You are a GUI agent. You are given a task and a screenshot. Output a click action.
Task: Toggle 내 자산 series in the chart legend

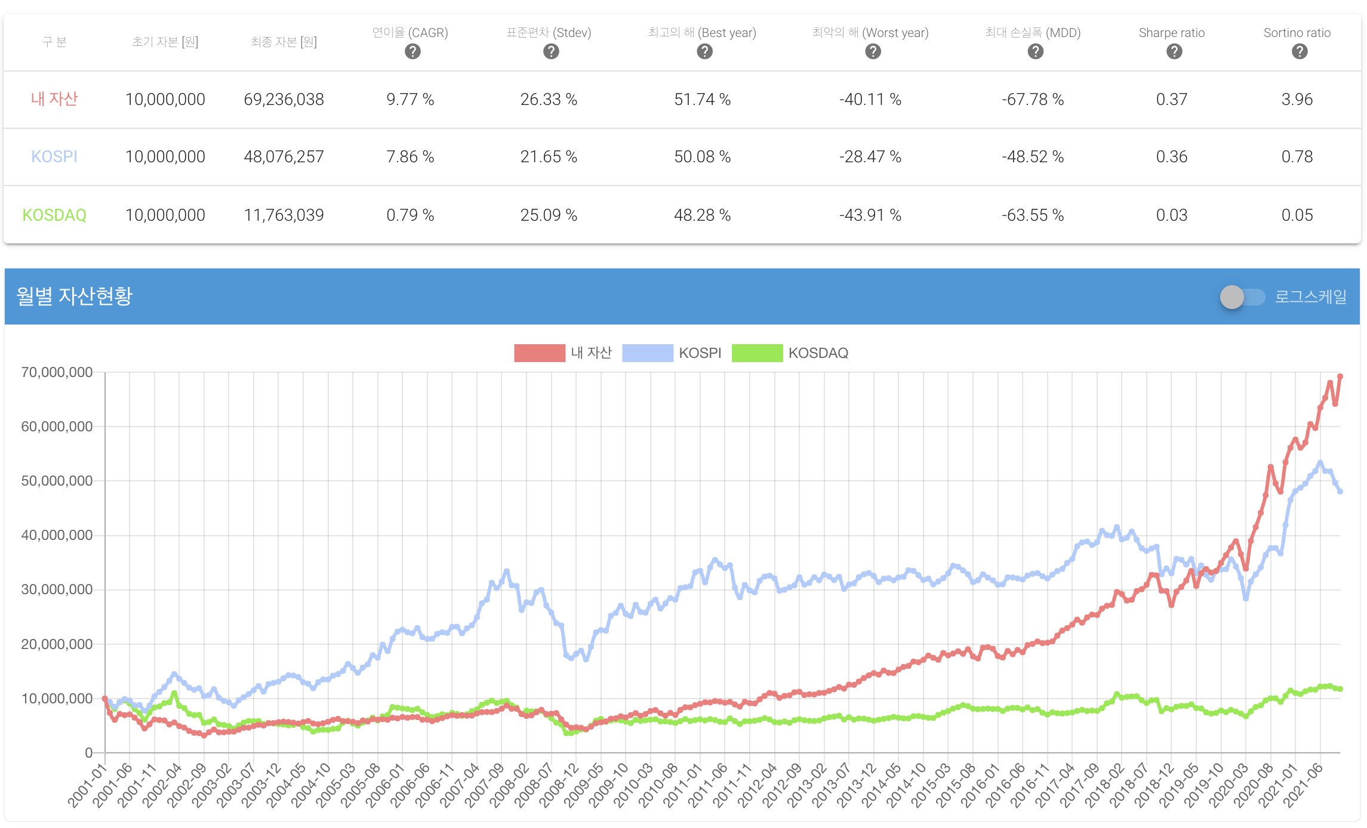[x=591, y=353]
